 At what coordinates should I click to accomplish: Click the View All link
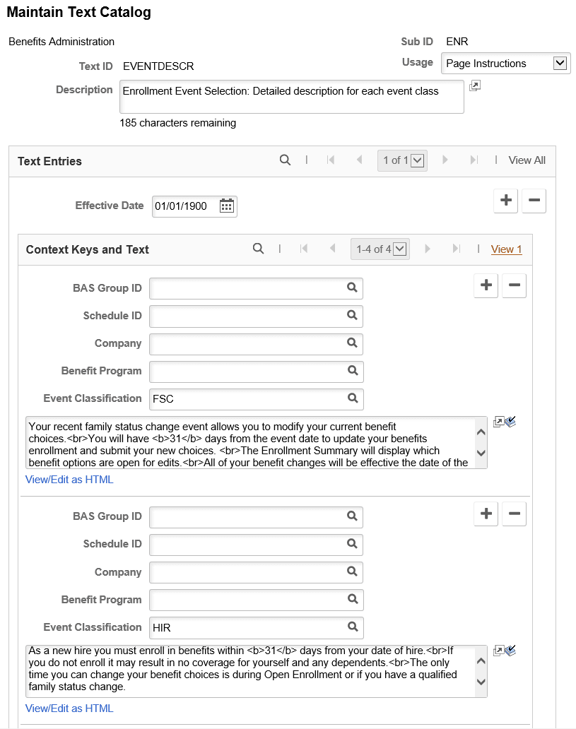point(527,160)
